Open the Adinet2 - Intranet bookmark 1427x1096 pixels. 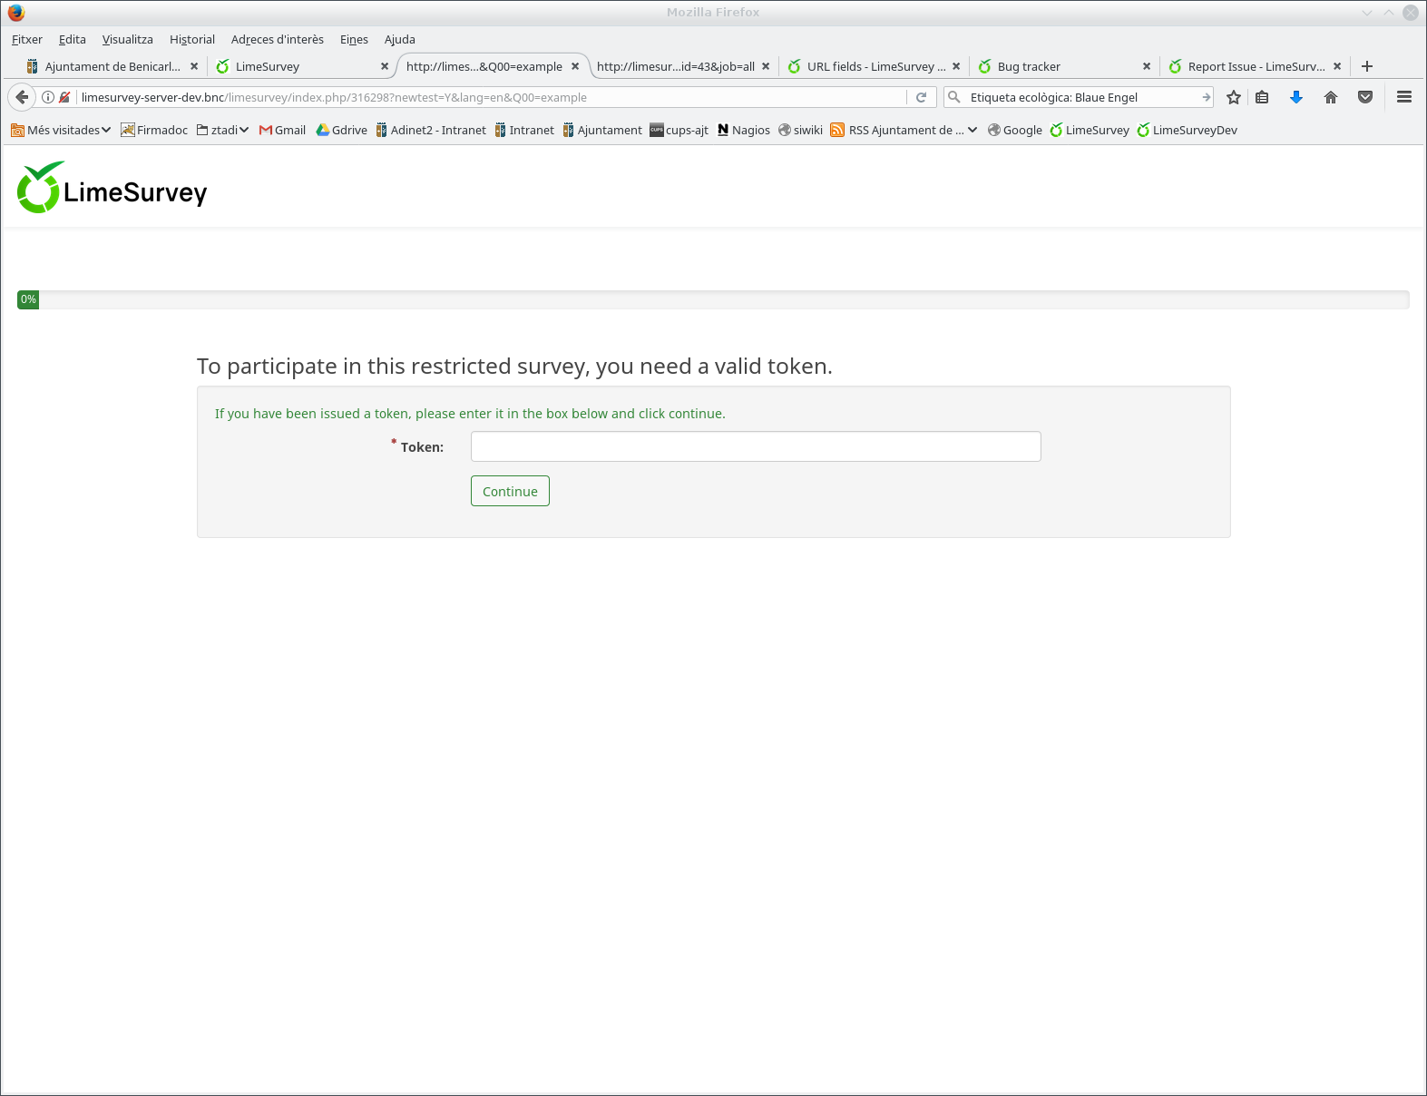pyautogui.click(x=431, y=130)
